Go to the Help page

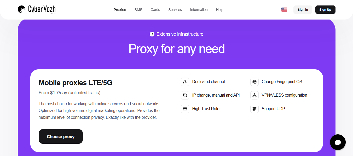(219, 10)
